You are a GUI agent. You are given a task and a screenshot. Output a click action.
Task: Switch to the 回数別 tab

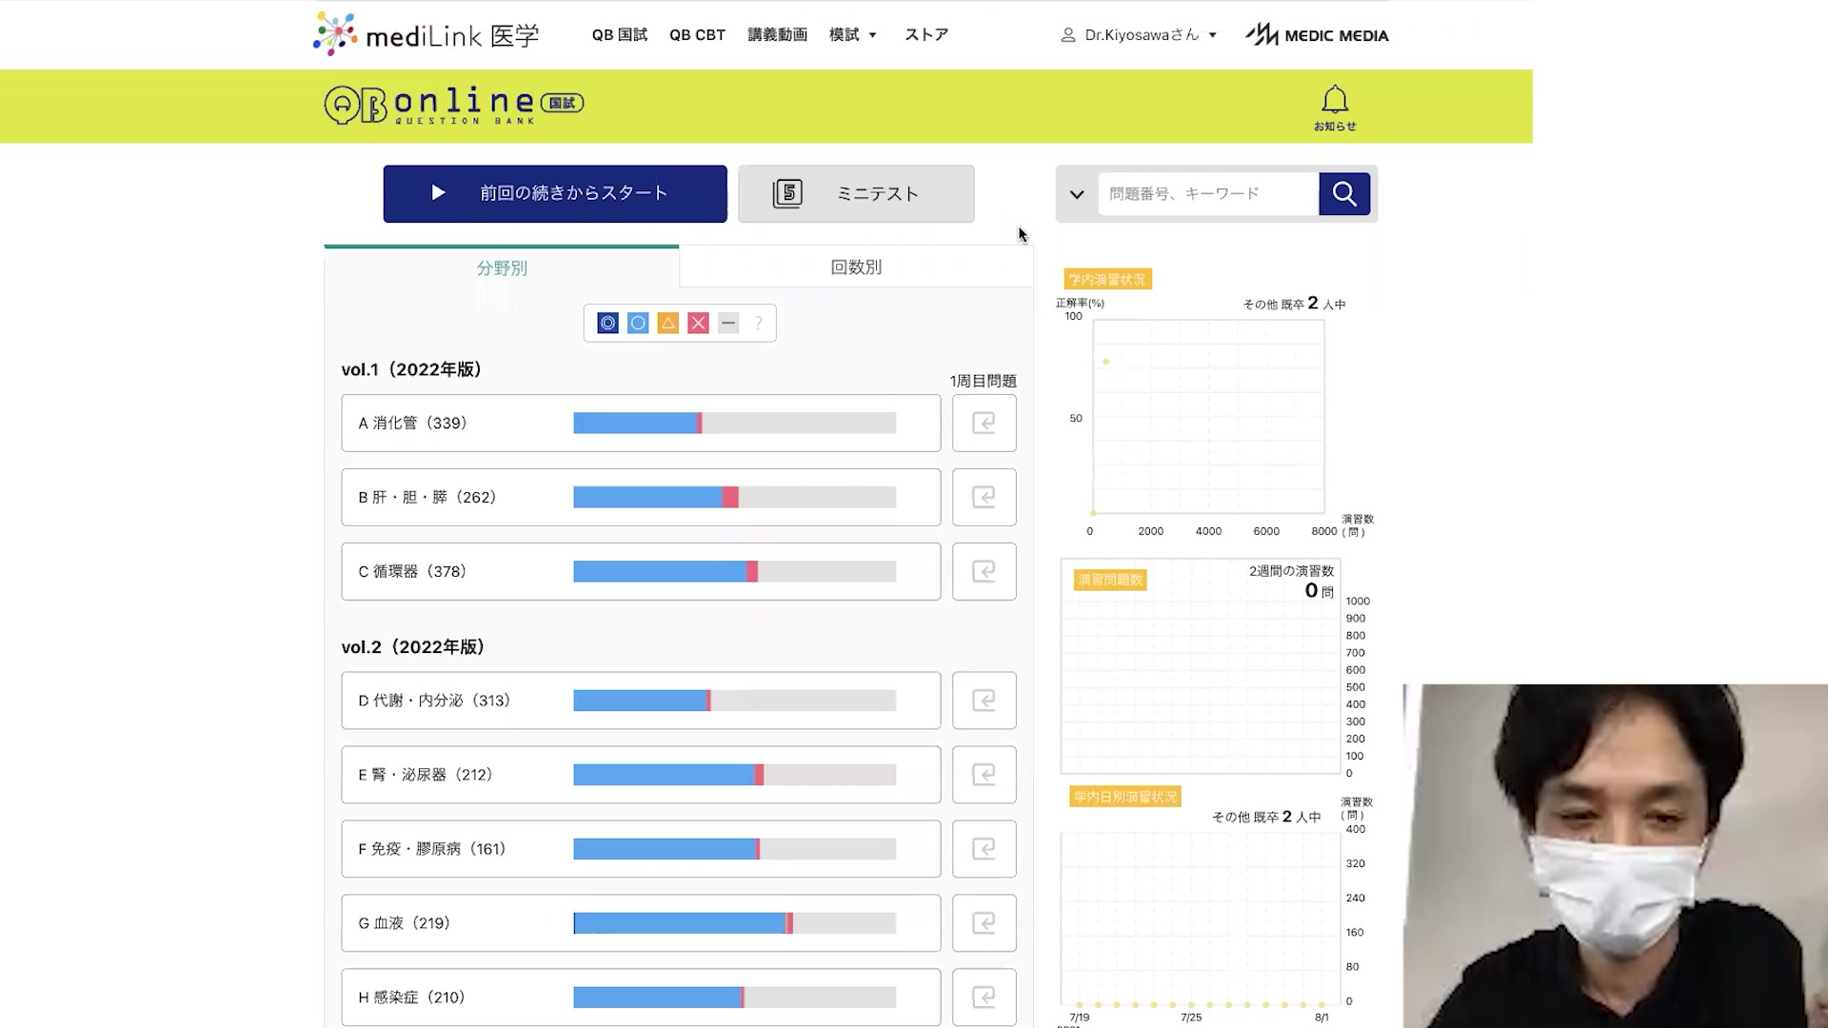click(856, 267)
